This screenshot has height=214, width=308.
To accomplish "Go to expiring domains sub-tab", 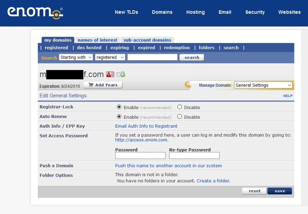I will (x=120, y=48).
